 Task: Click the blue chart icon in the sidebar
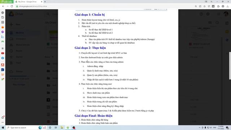pyautogui.click(x=3, y=37)
